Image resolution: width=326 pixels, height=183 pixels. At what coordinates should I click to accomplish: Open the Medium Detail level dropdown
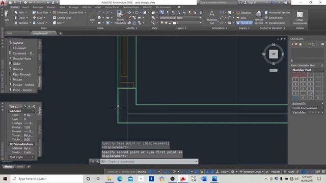254,172
